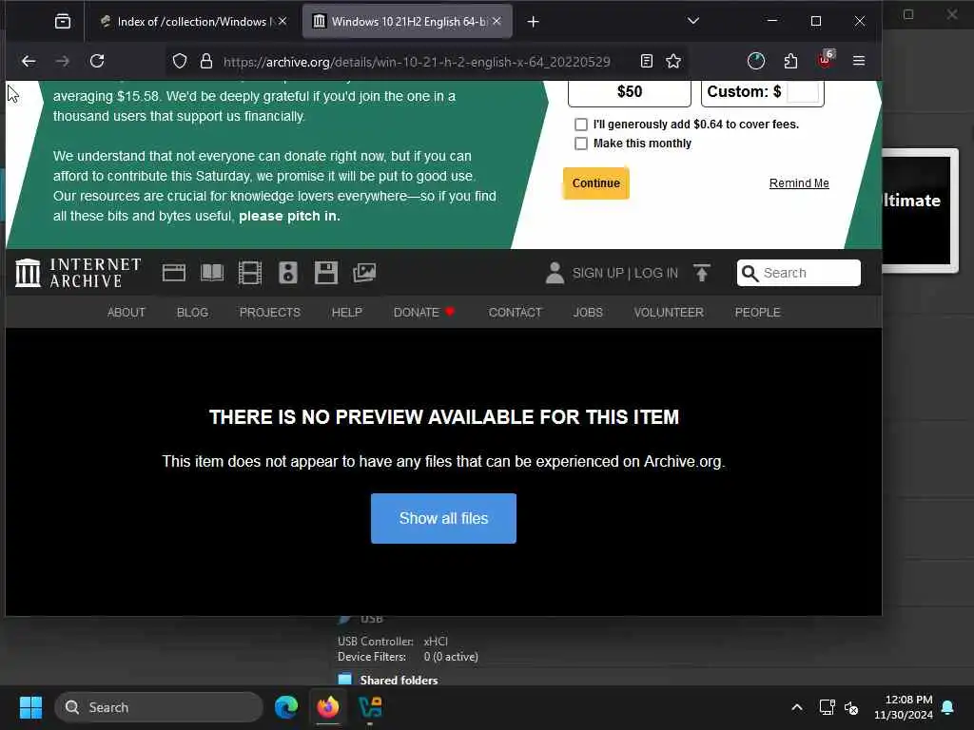Open the ABOUT nav item
This screenshot has width=974, height=730.
(x=127, y=312)
